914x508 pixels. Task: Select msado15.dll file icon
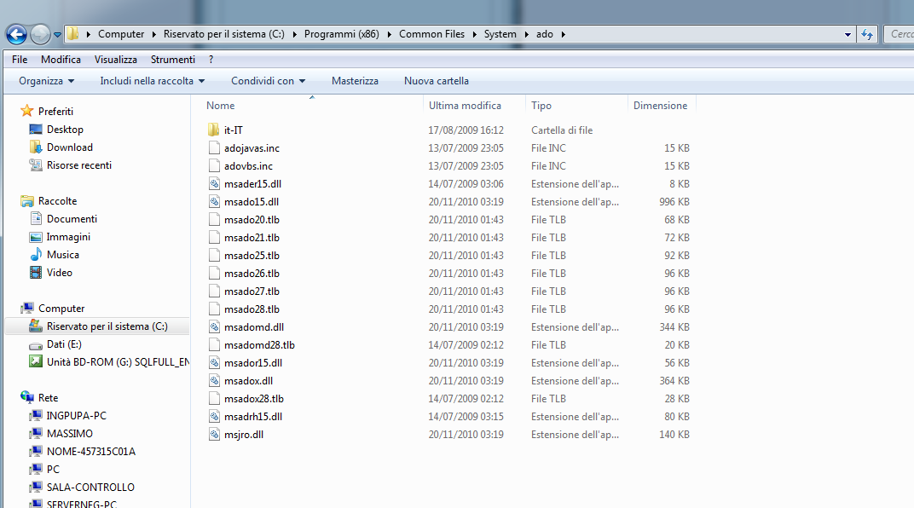click(x=214, y=201)
